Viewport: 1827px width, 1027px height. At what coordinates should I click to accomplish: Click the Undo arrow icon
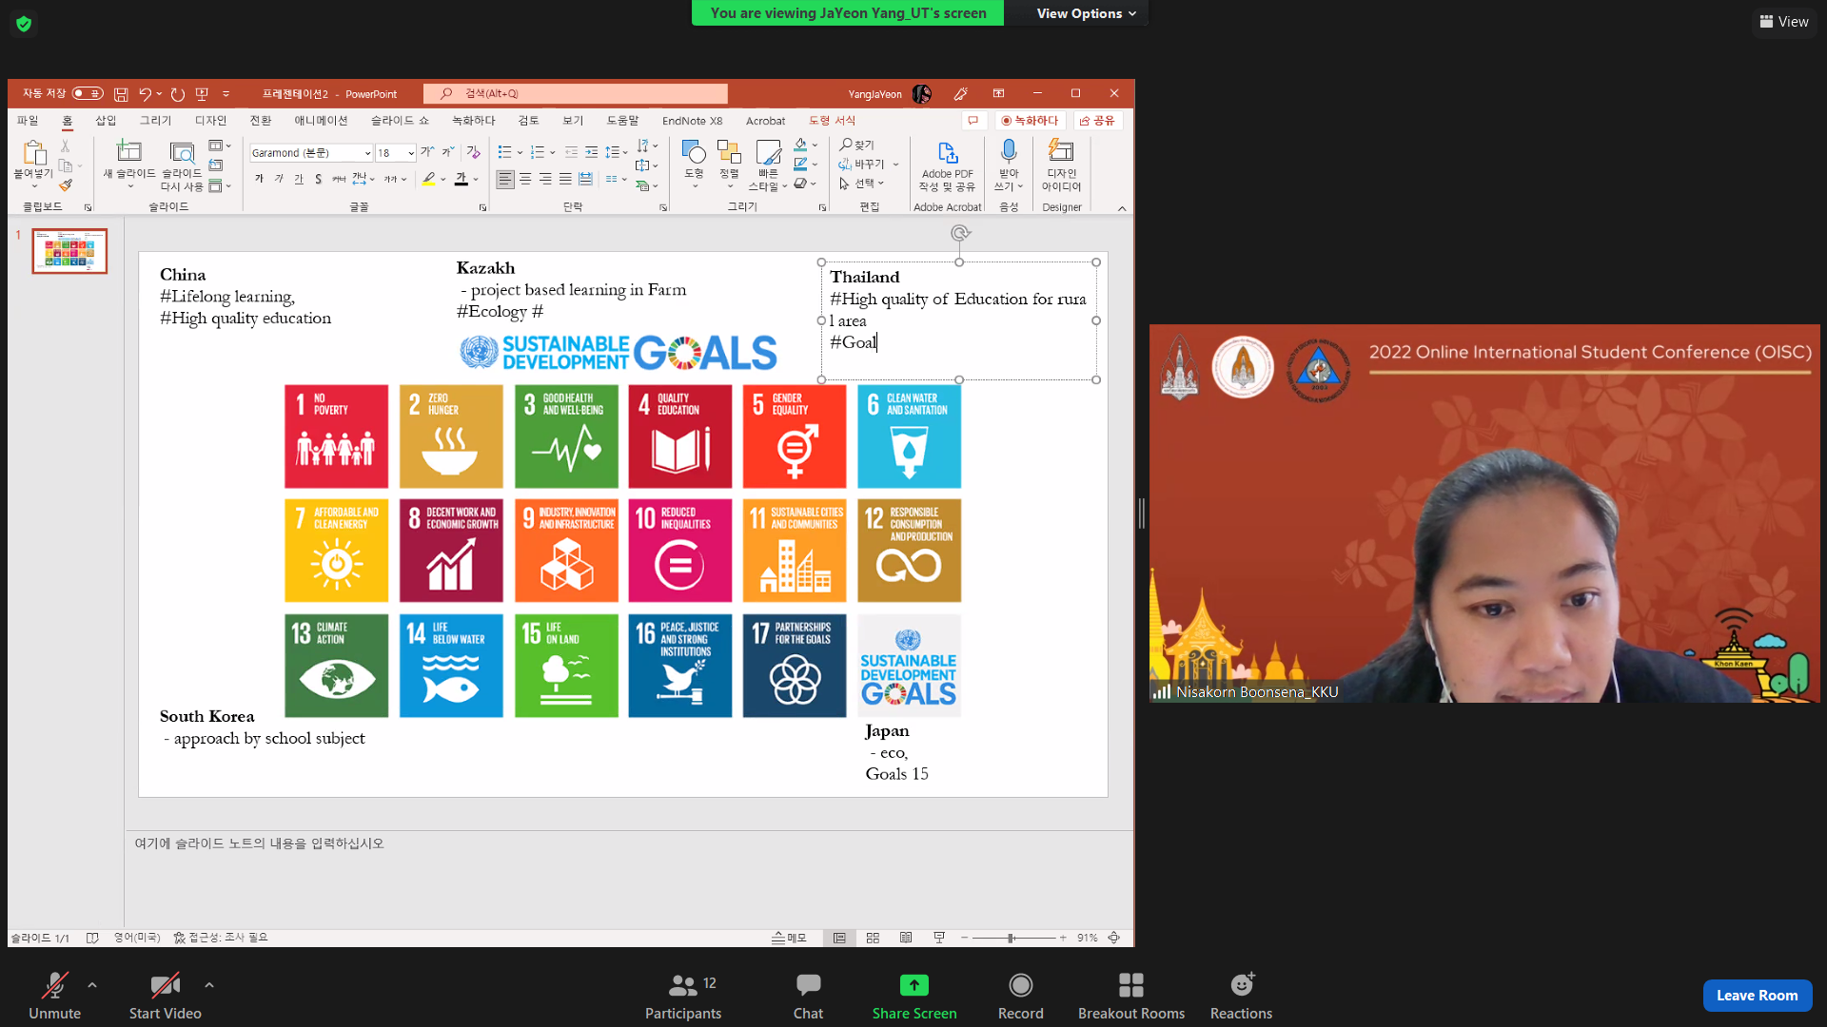145,93
